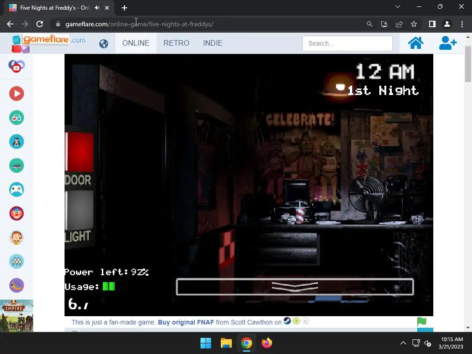The width and height of the screenshot is (472, 354).
Task: Click the red play icon in sidebar
Action: (x=17, y=94)
